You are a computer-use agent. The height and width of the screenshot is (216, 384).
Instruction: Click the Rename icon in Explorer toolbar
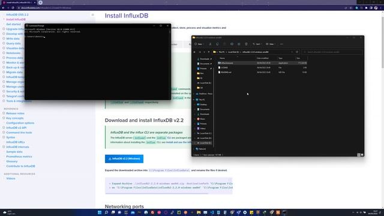(x=232, y=44)
